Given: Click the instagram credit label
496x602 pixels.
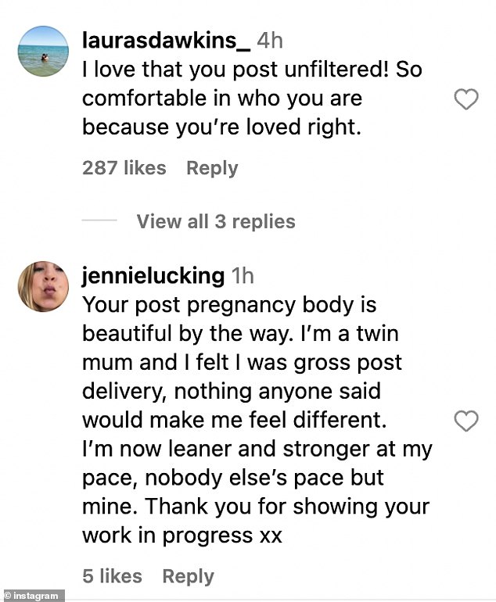Looking at the screenshot, I should coord(37,596).
